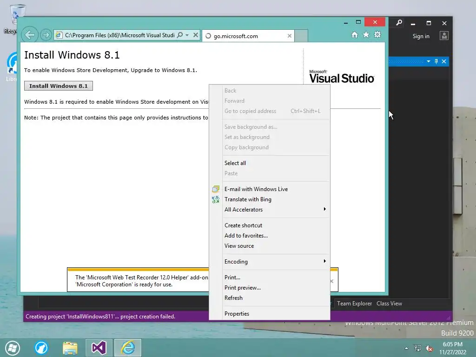
Task: Open the address bar dropdown arrow
Action: 187,35
